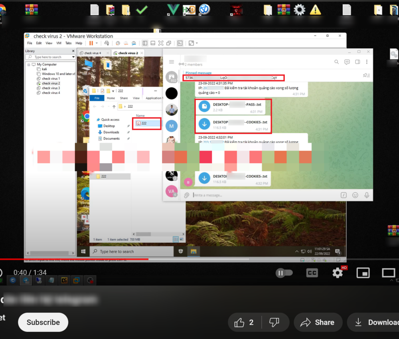This screenshot has height=339, width=399.
Task: Subscribe to the channel
Action: point(43,322)
